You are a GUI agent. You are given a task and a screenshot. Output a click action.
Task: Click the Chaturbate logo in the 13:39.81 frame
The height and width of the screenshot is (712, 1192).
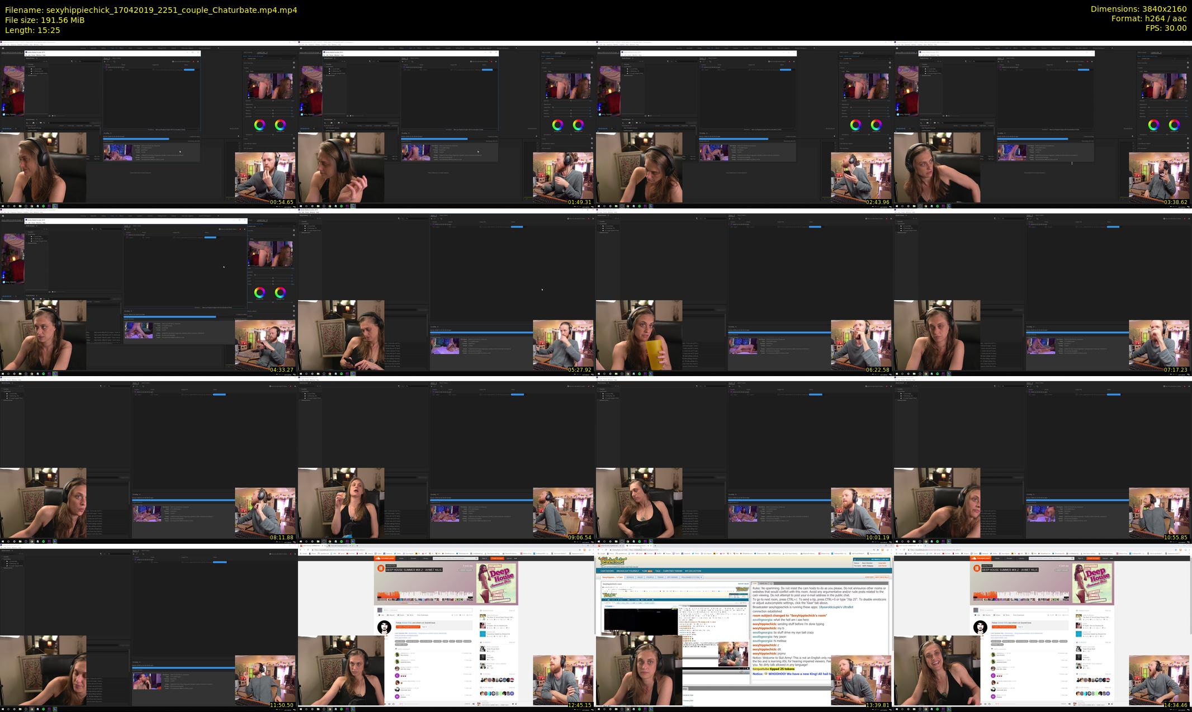tap(613, 561)
